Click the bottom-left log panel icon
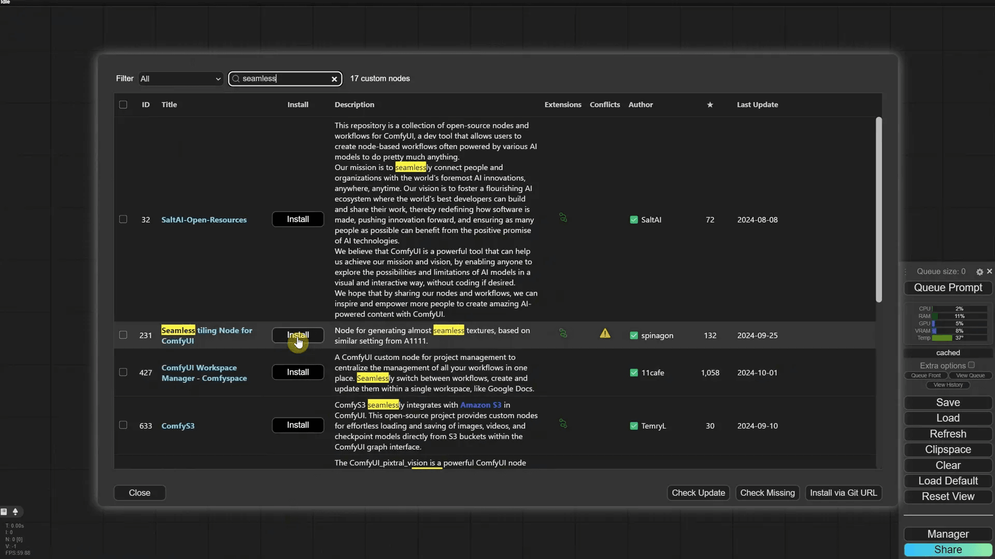Screen dimensions: 995x559 [x=4, y=512]
